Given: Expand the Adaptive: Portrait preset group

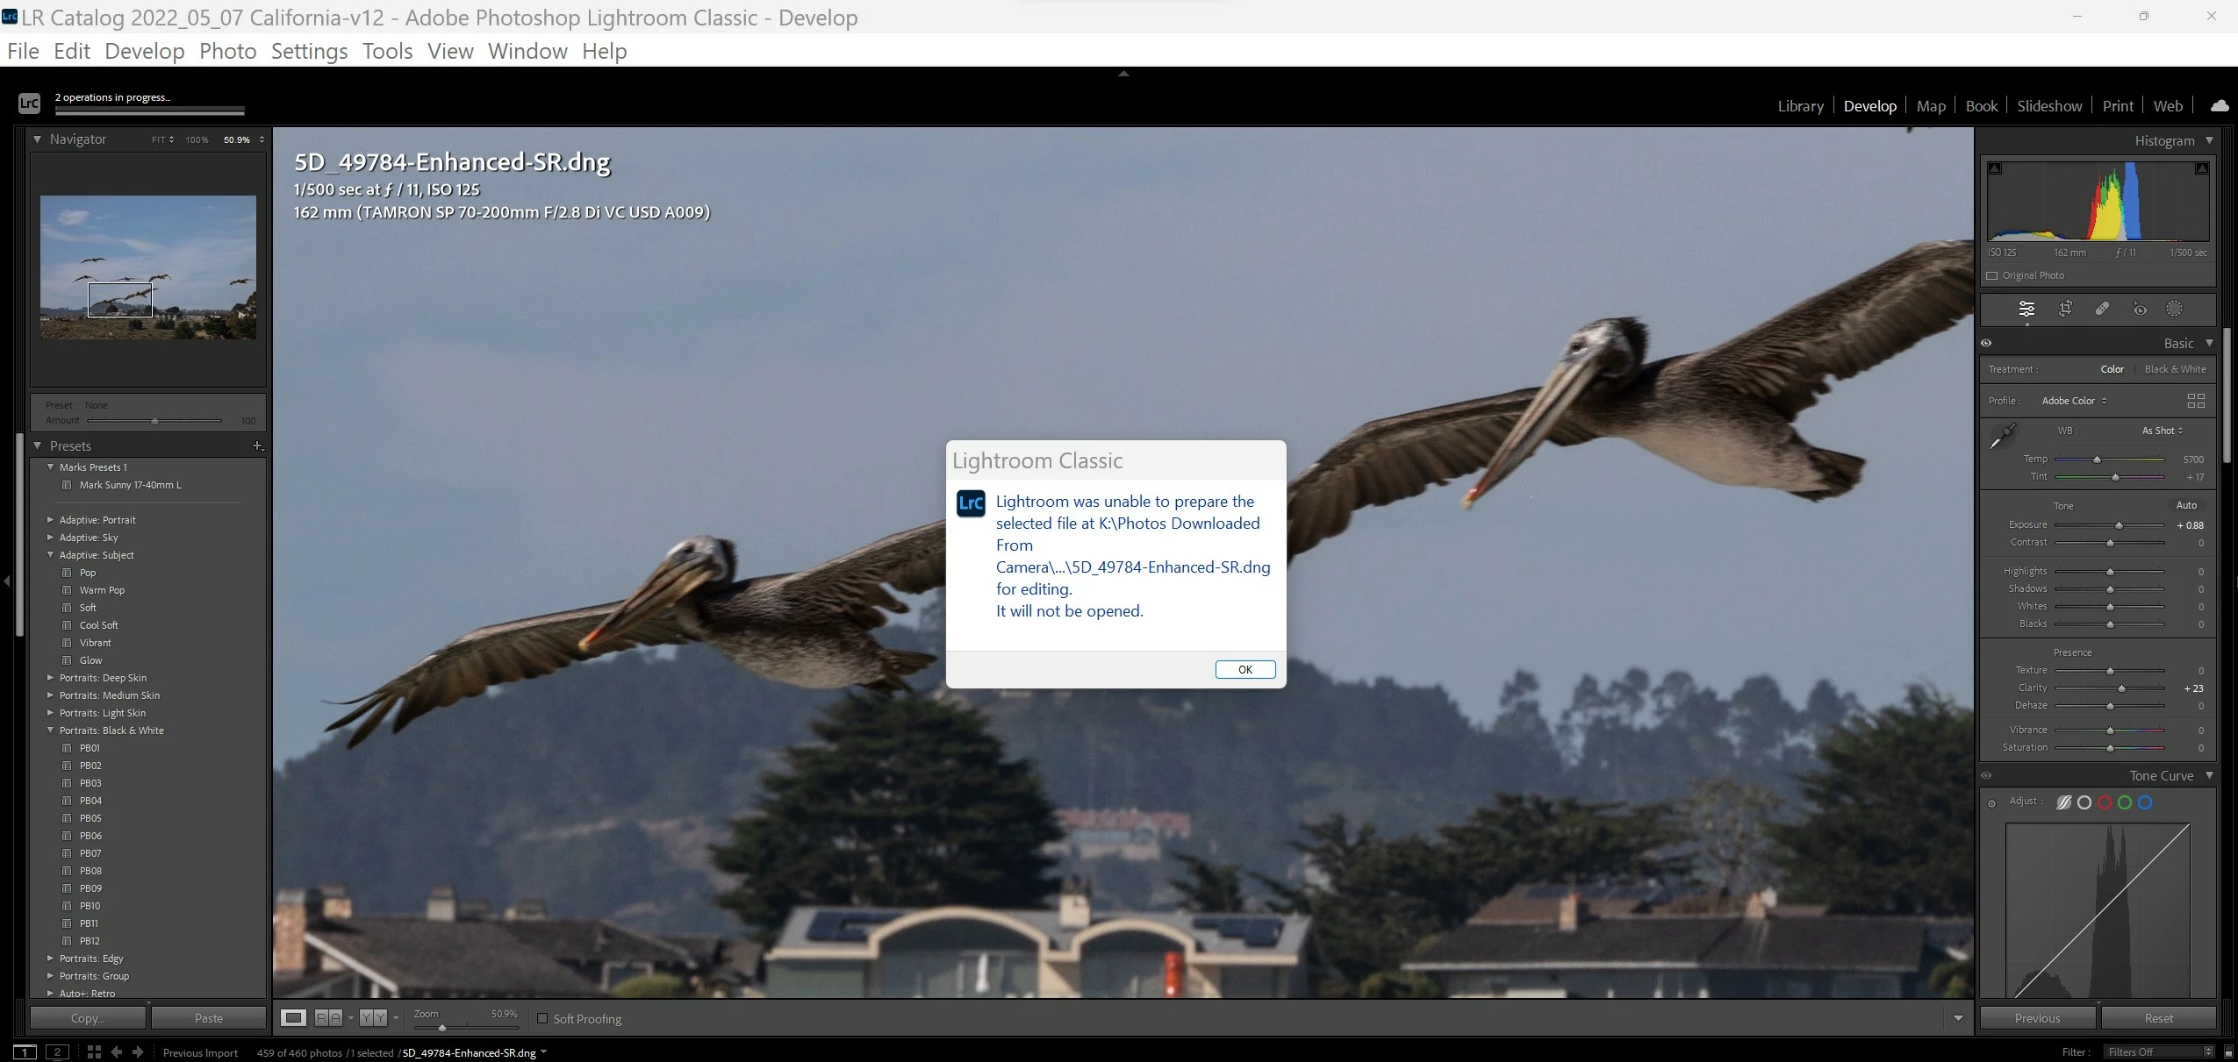Looking at the screenshot, I should (x=50, y=519).
